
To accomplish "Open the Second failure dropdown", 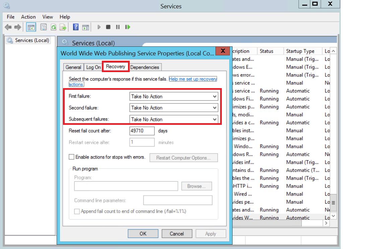I will [174, 108].
